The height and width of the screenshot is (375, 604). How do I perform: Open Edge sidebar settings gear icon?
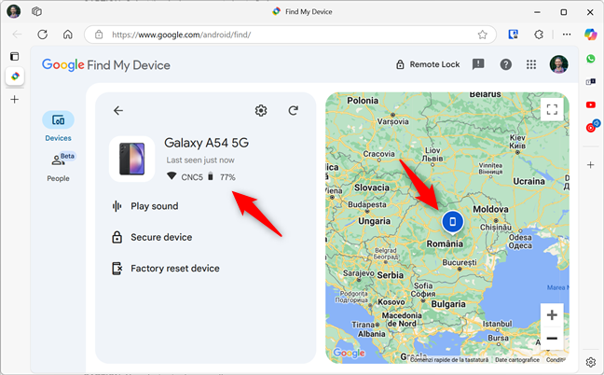(x=591, y=362)
